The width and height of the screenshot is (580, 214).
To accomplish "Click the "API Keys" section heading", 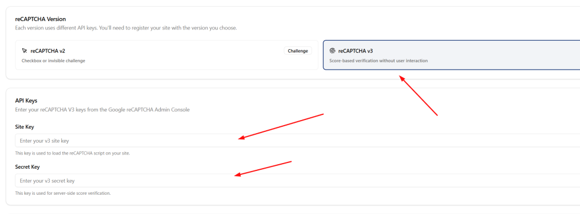I will coord(26,101).
